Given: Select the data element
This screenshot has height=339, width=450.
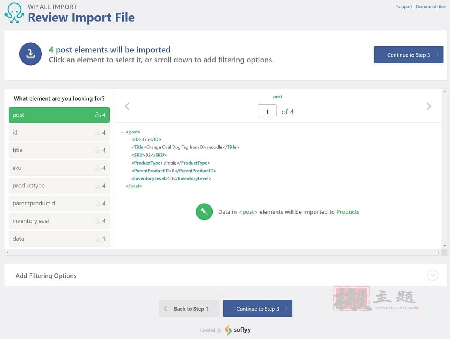Looking at the screenshot, I should (59, 238).
